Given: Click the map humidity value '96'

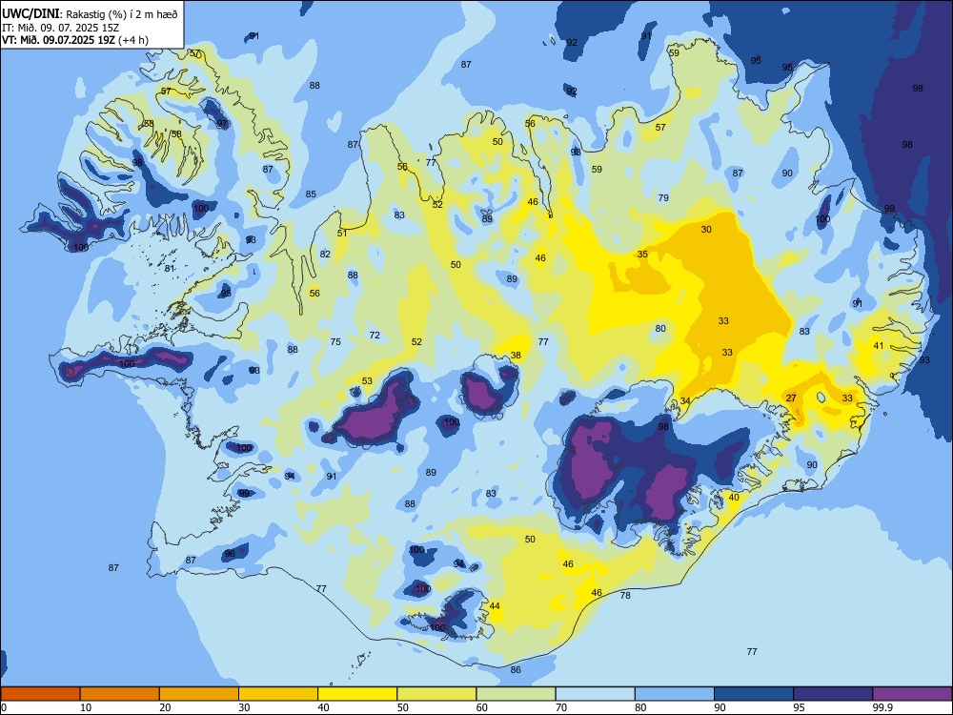Looking at the screenshot, I should click(x=229, y=553).
